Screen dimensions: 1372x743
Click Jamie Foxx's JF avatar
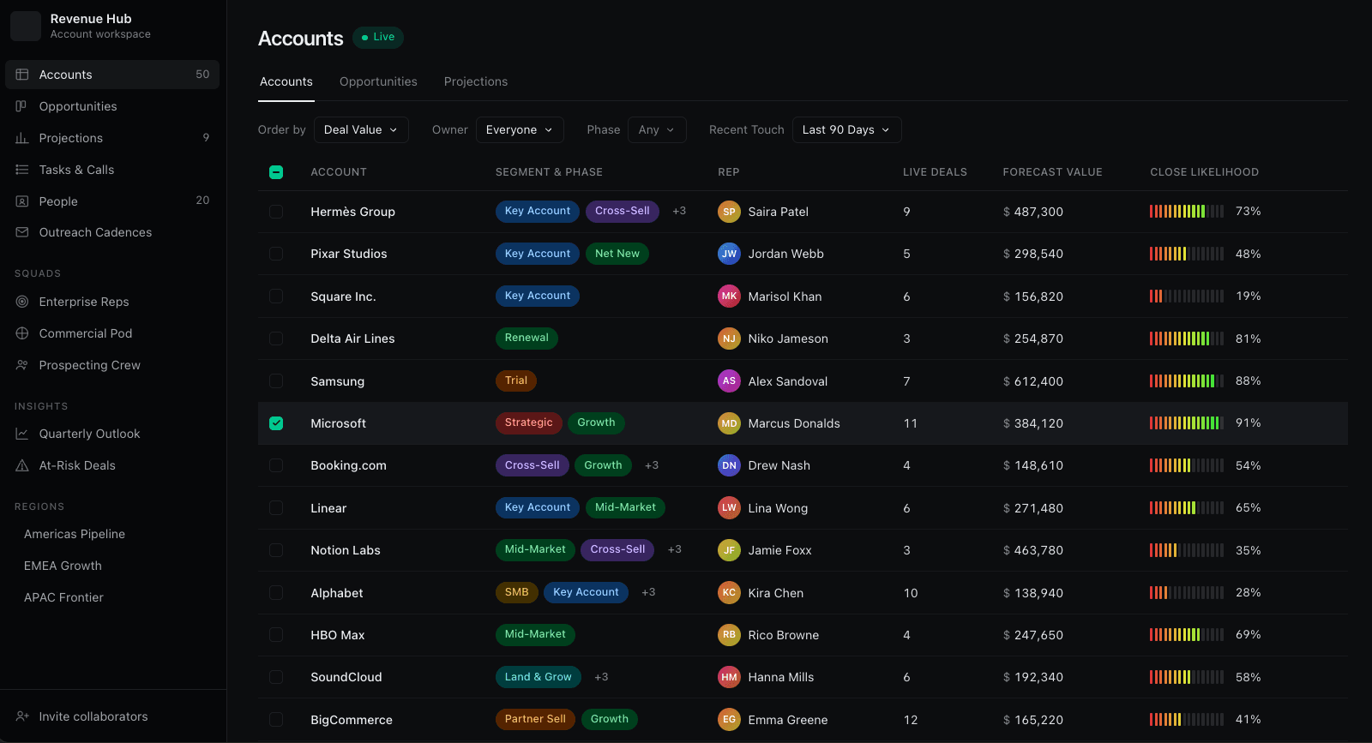click(729, 550)
